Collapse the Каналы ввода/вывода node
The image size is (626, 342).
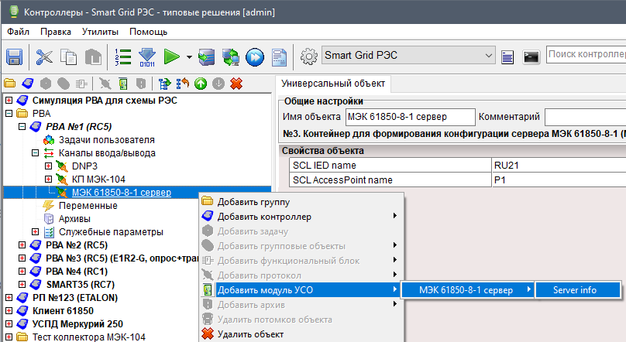click(x=35, y=153)
